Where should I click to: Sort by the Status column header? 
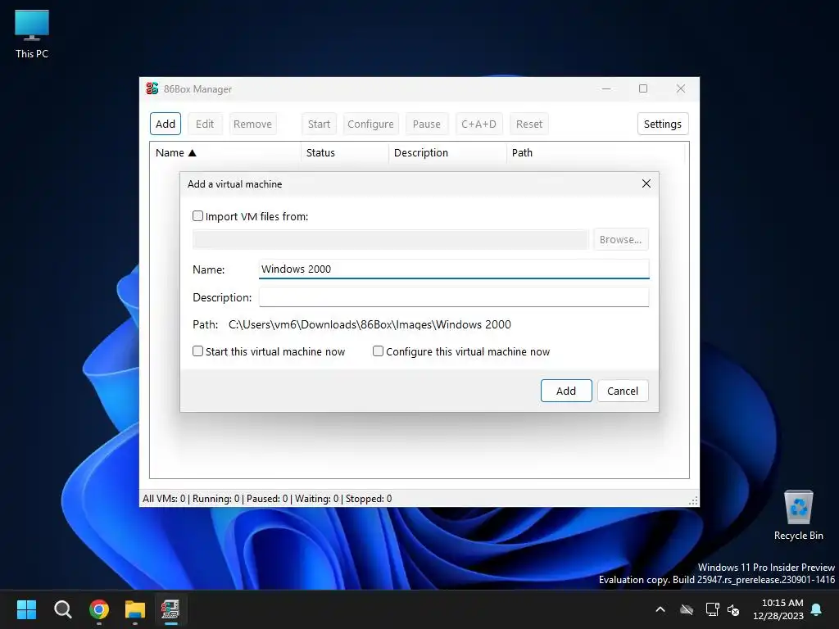click(x=345, y=152)
